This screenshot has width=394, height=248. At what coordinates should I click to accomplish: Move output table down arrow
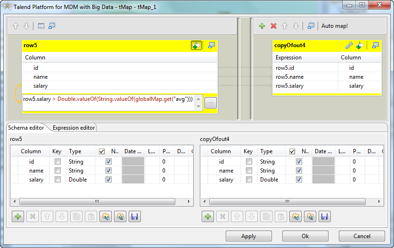click(296, 26)
